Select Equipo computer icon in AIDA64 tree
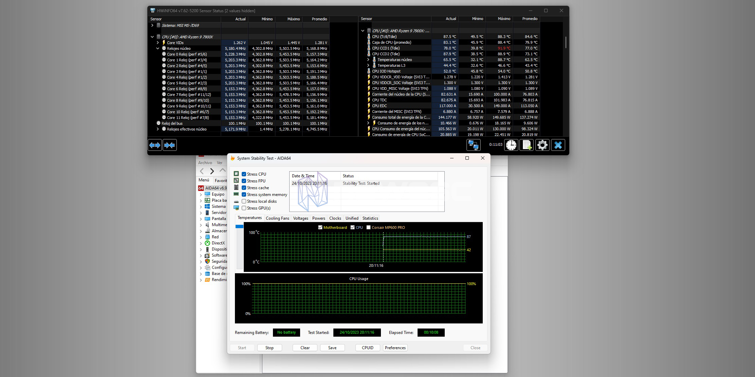 (x=207, y=194)
